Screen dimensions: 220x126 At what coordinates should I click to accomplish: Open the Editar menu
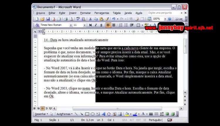52,13
